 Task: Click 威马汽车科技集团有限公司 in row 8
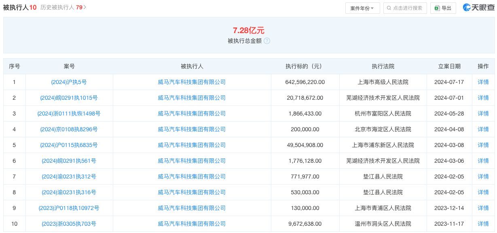(x=192, y=192)
